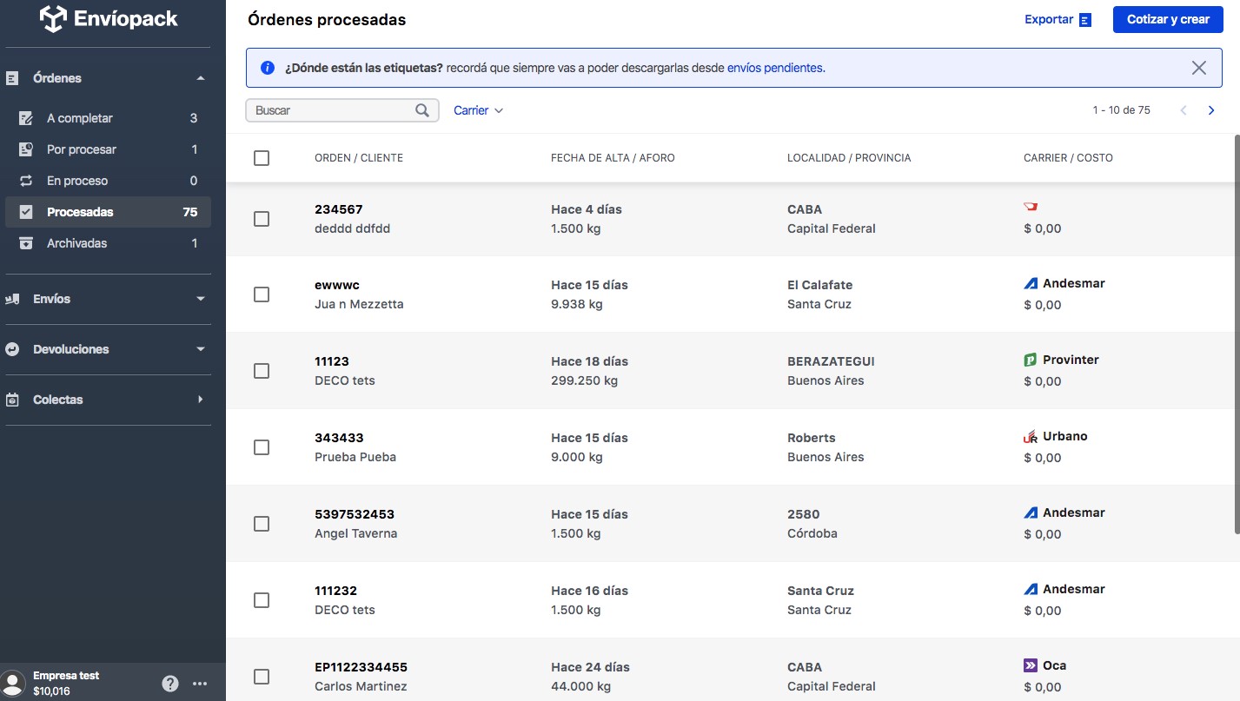
Task: Open En proceso orders
Action: pos(108,181)
